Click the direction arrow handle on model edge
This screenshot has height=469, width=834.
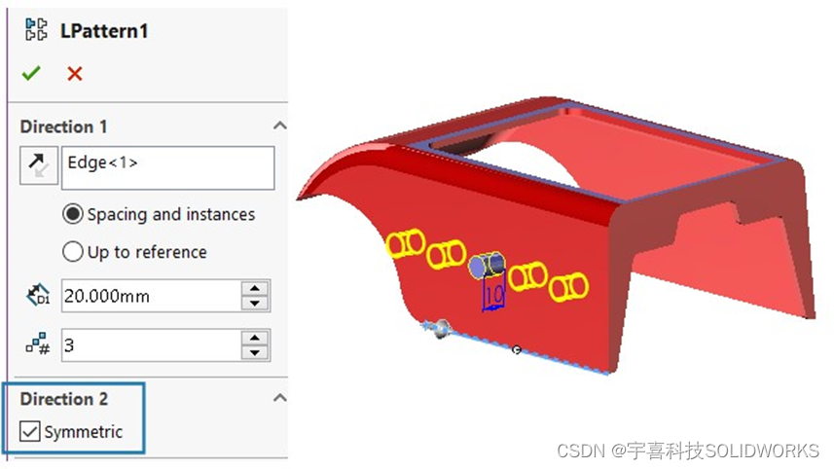coord(438,328)
